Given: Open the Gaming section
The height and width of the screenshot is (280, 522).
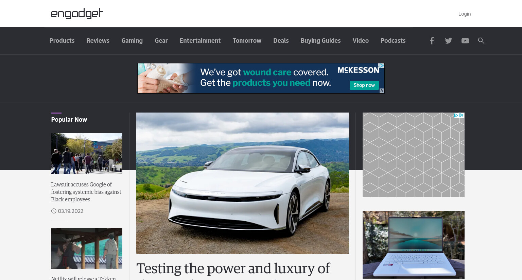Looking at the screenshot, I should coord(132,41).
